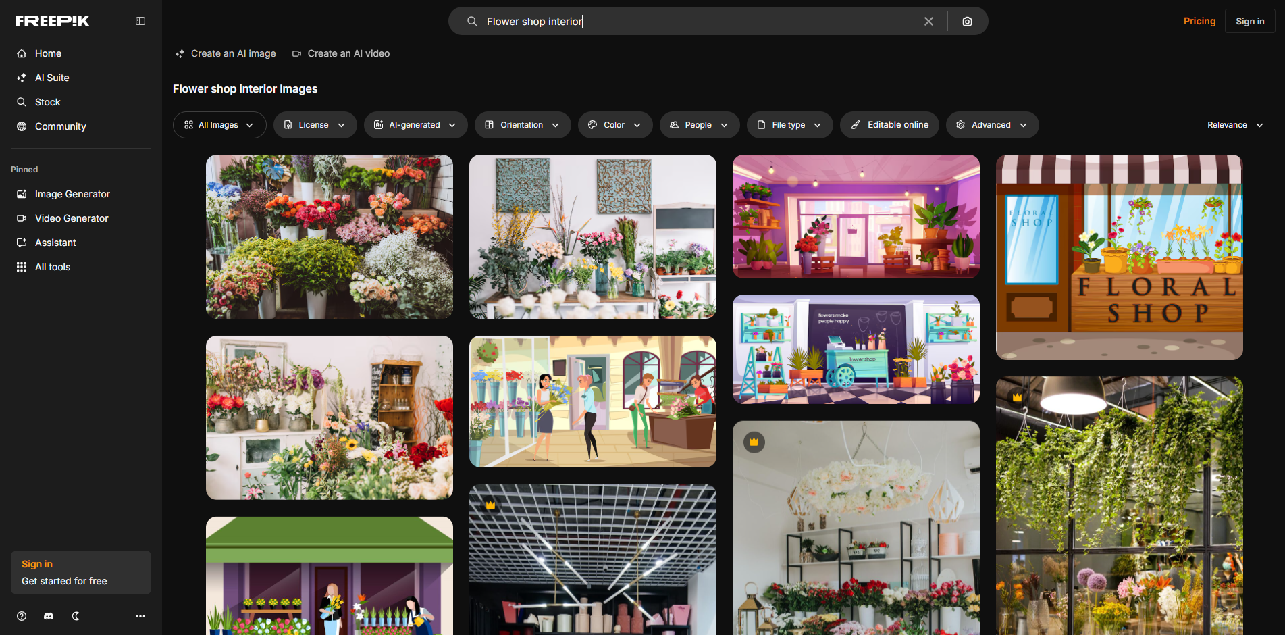
Task: Clear the search field with the X
Action: (928, 21)
